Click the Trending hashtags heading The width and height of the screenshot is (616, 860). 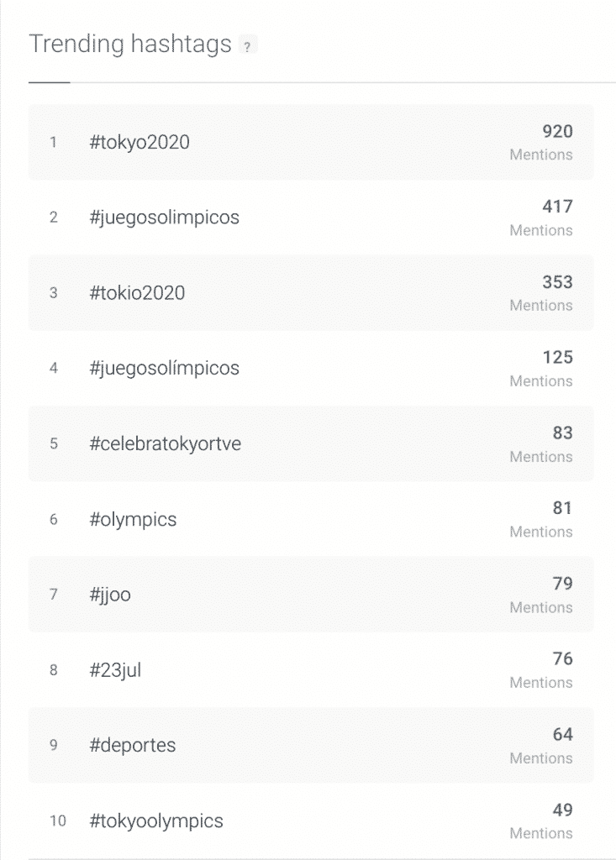pyautogui.click(x=130, y=45)
